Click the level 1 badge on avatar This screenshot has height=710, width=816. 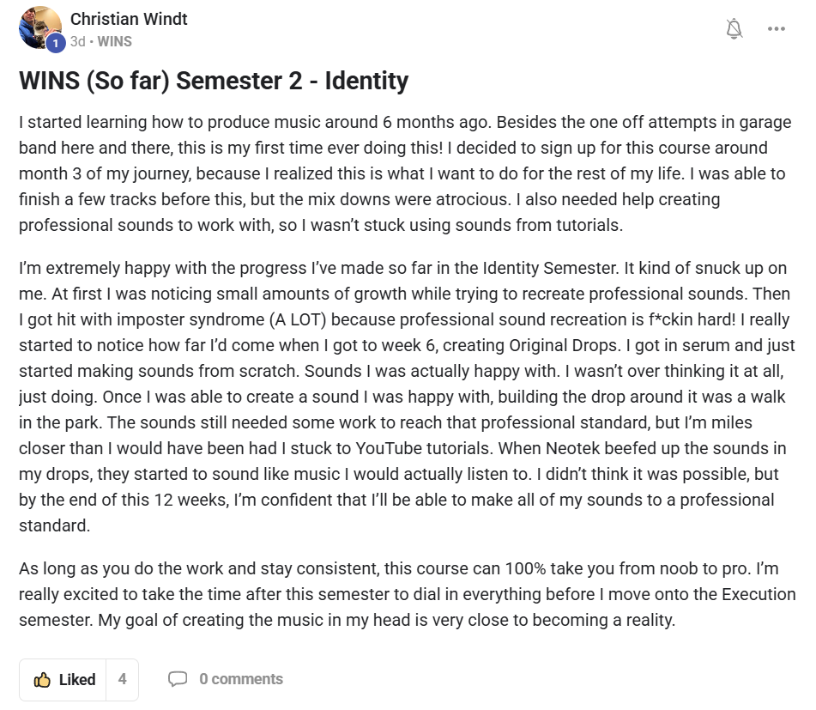[56, 43]
